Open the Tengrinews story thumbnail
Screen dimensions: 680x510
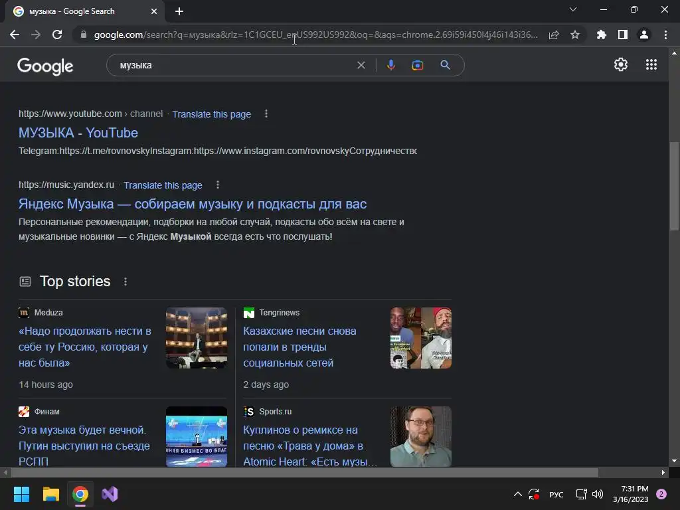pyautogui.click(x=420, y=338)
